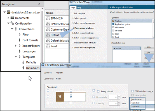Select the Templates section icon
The image size is (155, 111).
click(x=20, y=57)
